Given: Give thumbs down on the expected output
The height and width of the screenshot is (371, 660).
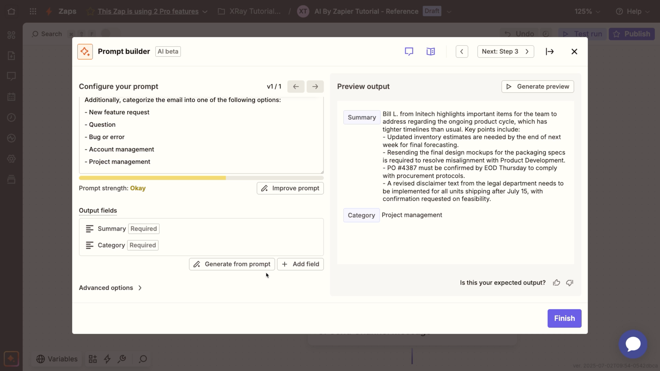Looking at the screenshot, I should tap(569, 282).
